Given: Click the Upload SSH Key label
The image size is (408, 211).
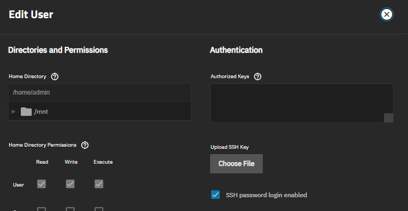Looking at the screenshot, I should click(229, 147).
